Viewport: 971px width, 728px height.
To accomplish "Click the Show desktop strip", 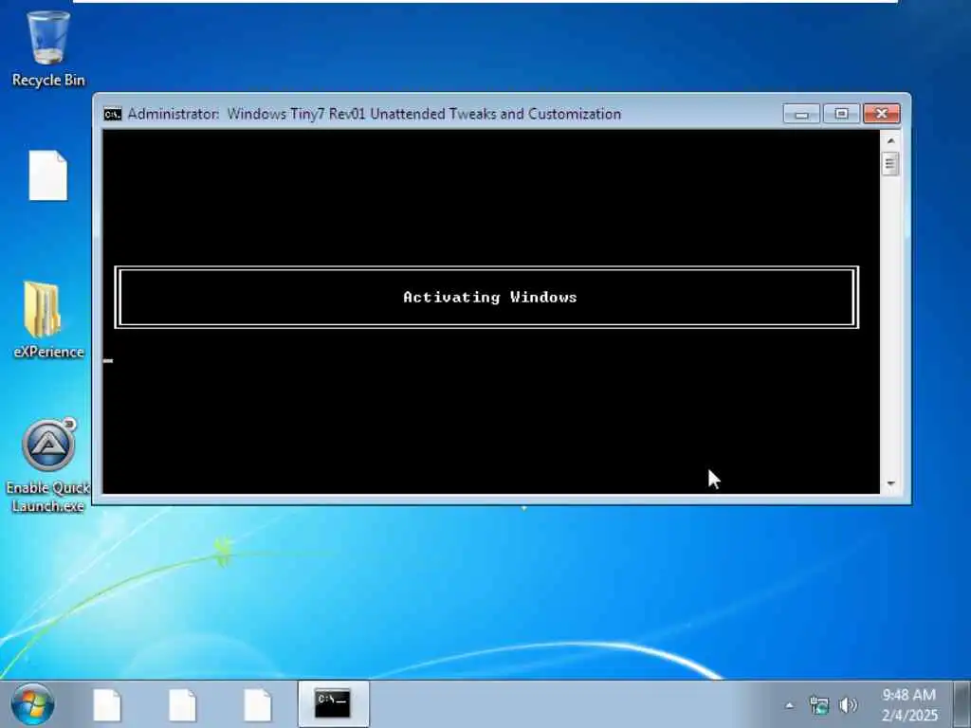I will tap(962, 704).
